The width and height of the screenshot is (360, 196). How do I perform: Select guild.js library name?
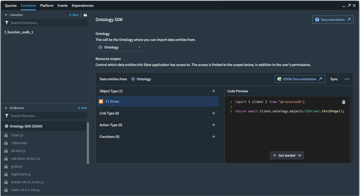click(x=17, y=166)
